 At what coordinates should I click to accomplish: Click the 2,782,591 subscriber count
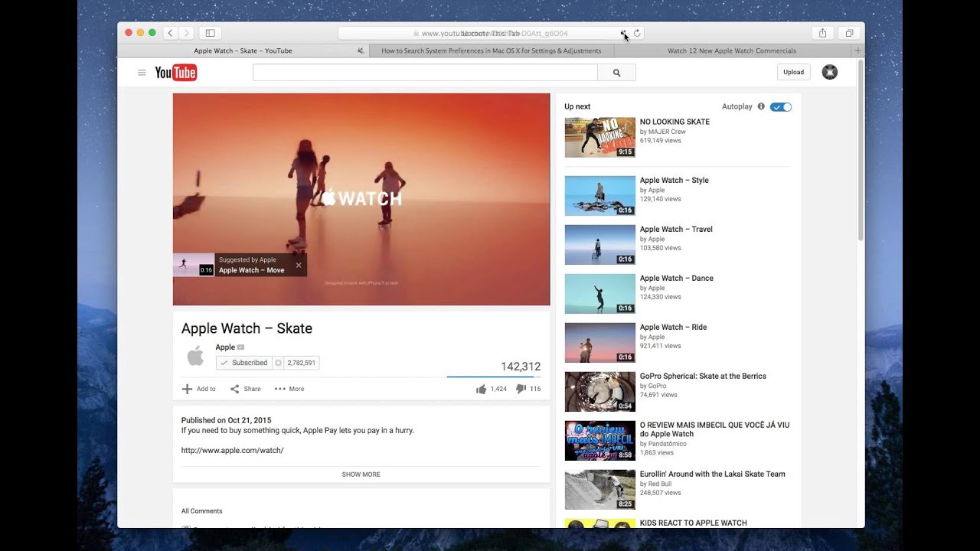tap(302, 363)
